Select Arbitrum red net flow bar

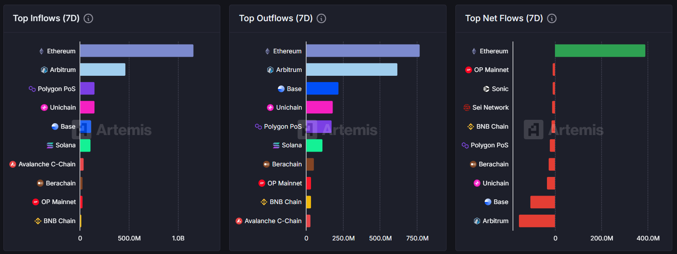[537, 221]
